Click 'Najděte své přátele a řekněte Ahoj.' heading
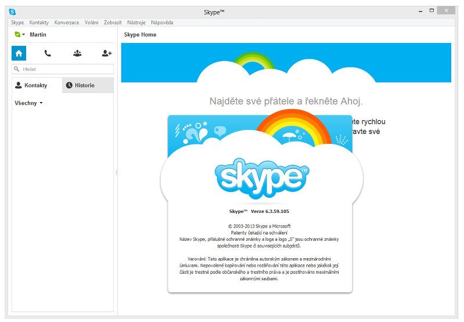This screenshot has width=464, height=322. (286, 101)
